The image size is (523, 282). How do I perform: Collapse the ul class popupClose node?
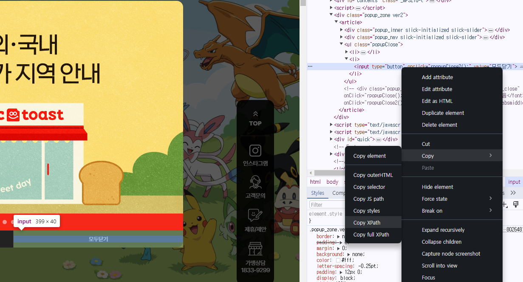342,44
